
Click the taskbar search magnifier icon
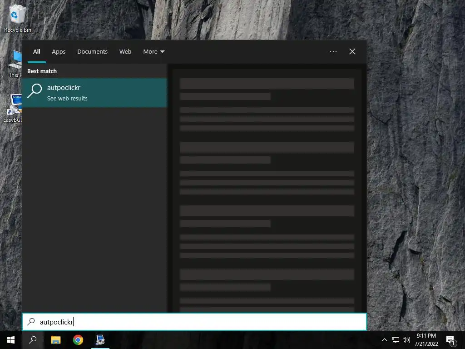(x=33, y=340)
